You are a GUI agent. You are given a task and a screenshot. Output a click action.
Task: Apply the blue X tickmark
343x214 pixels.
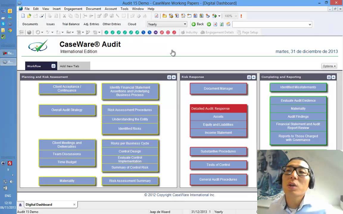point(149,32)
